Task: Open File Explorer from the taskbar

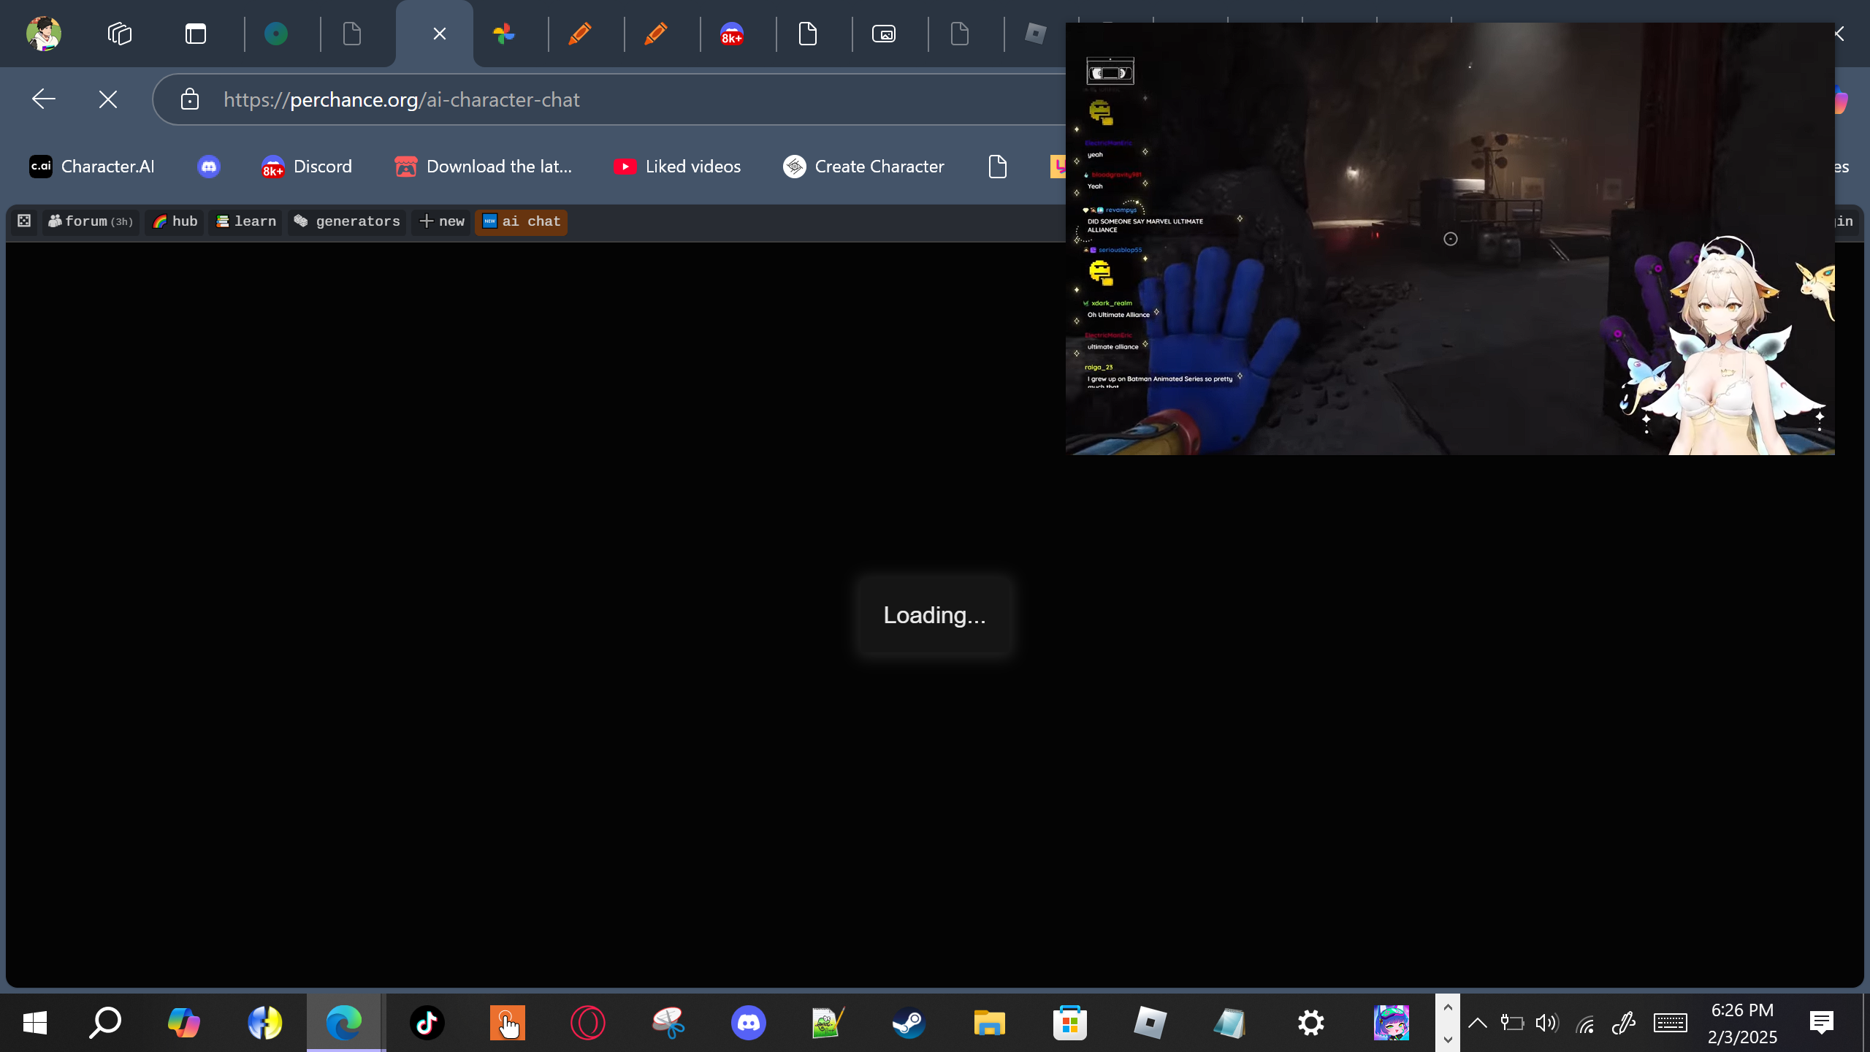Action: pos(990,1023)
